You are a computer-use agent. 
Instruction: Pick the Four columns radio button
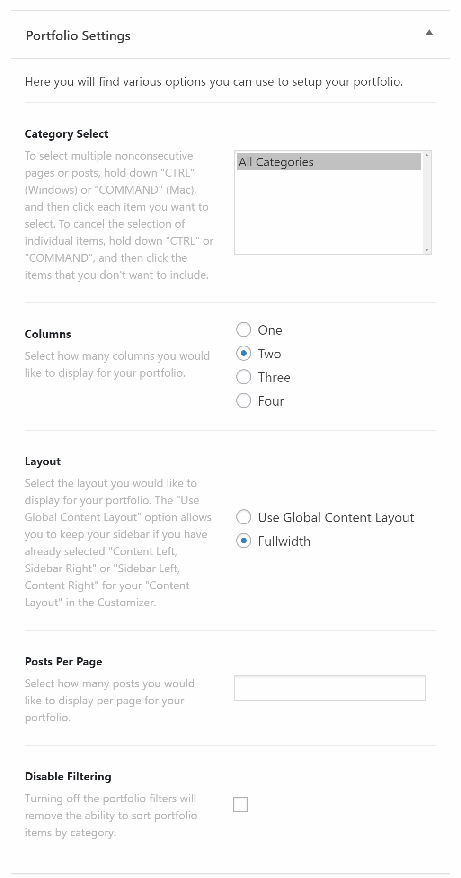pos(244,400)
